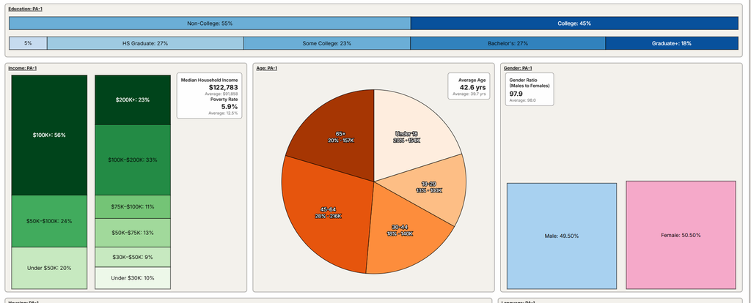Click the 5% education bar segment

click(29, 43)
